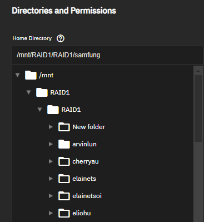Click the New folder folder icon

coord(64,127)
